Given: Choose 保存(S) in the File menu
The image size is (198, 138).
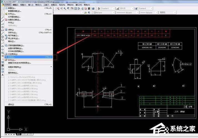Looking at the screenshot, I should [x=29, y=30].
